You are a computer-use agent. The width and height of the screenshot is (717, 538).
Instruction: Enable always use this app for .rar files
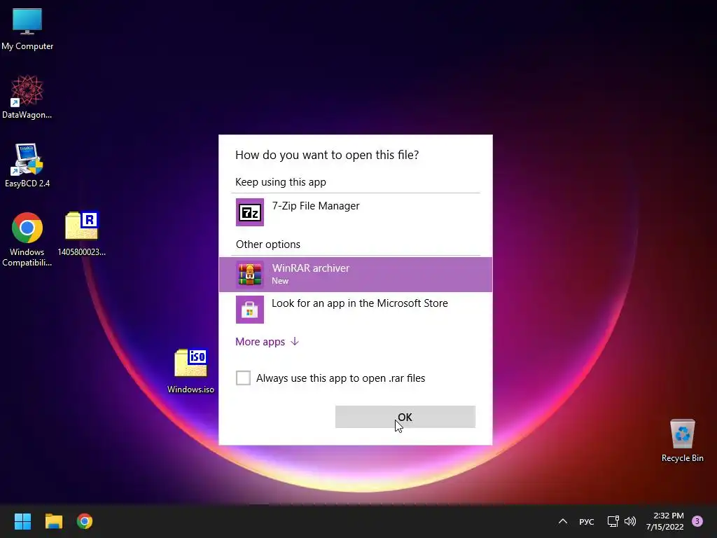(x=243, y=378)
